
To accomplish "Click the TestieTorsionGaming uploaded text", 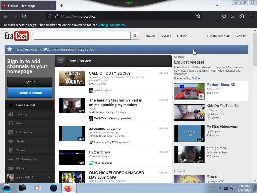I will coord(112,119).
